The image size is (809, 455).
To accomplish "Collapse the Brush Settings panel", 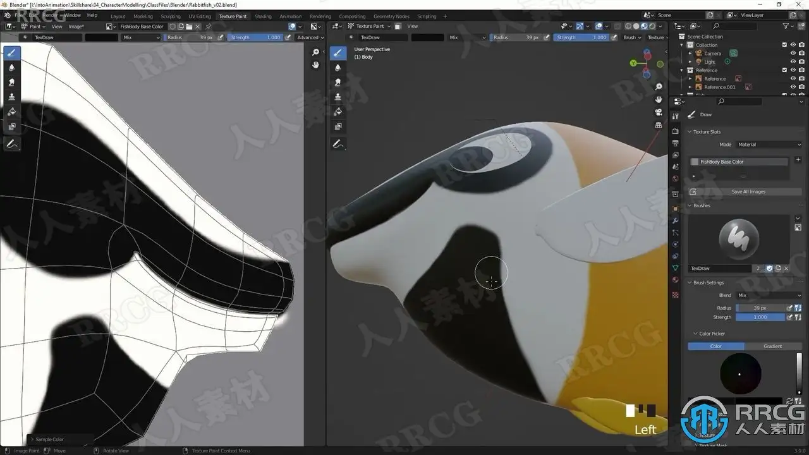I will 690,283.
